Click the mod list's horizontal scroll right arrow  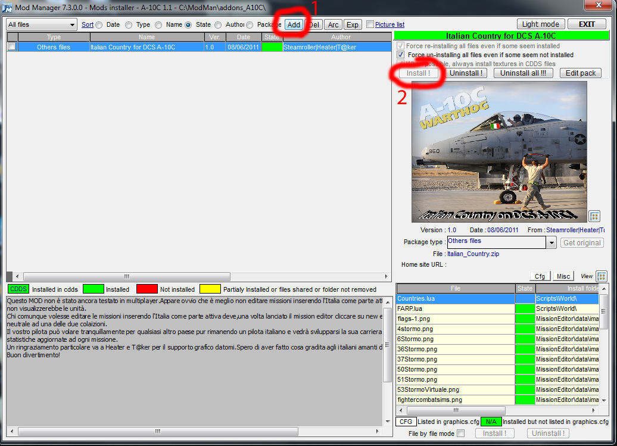pyautogui.click(x=386, y=276)
